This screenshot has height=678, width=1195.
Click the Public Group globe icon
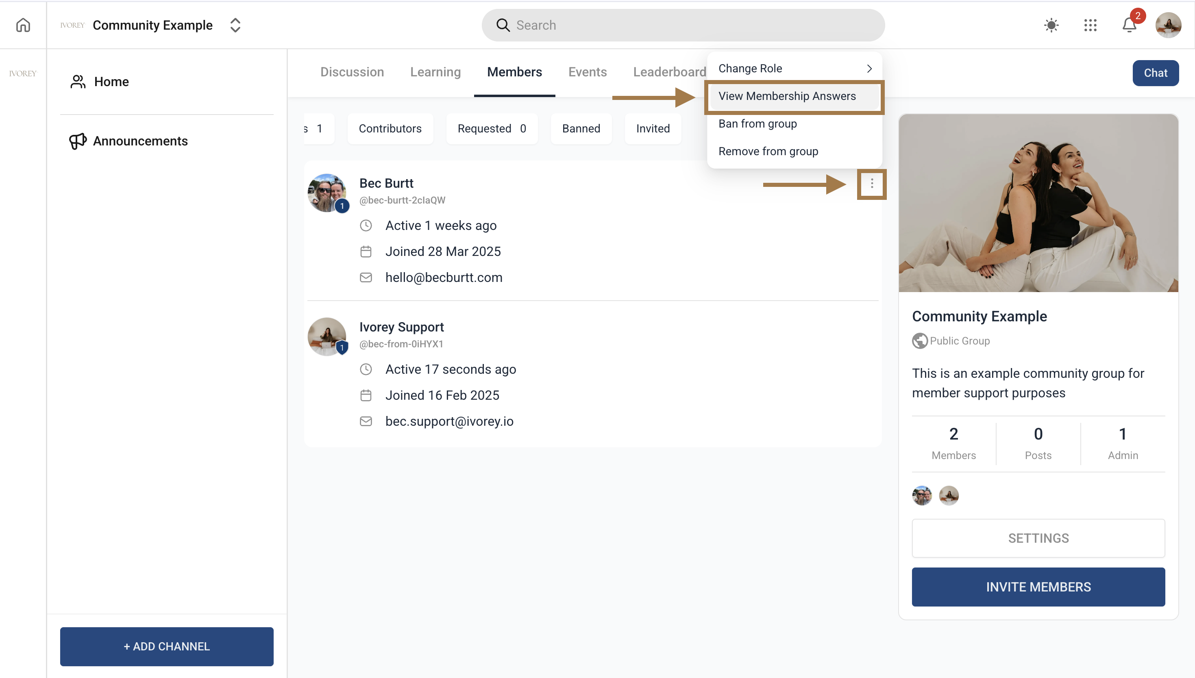(920, 341)
